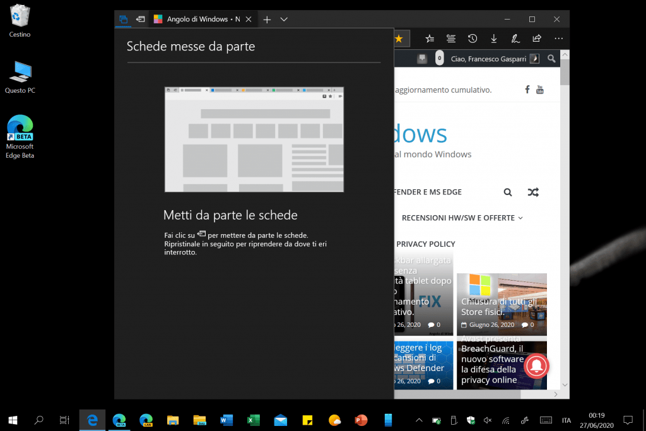Click the Add notes pen icon
This screenshot has width=646, height=431.
coord(515,38)
